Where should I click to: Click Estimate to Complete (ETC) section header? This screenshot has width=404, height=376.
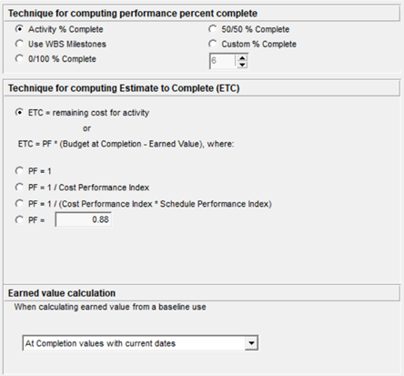124,88
